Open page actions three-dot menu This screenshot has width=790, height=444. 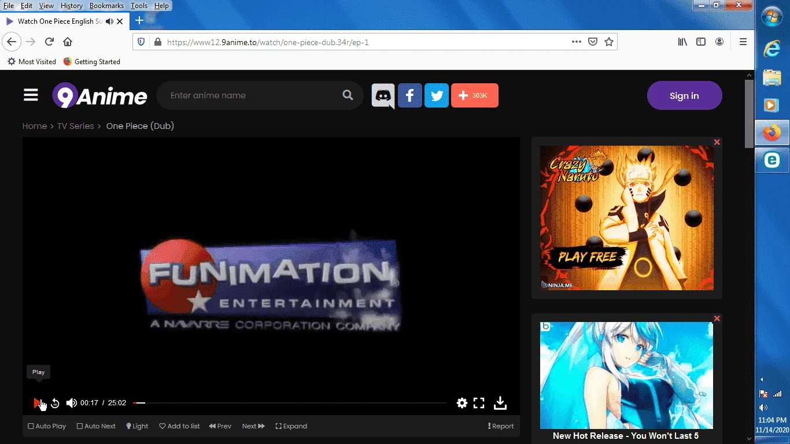coord(576,42)
